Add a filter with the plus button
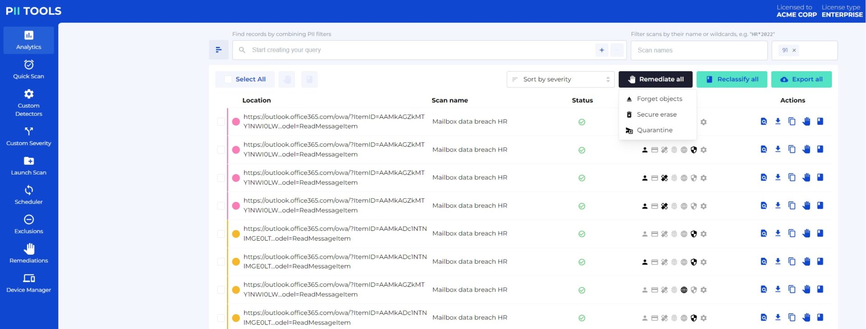866x329 pixels. (x=602, y=50)
